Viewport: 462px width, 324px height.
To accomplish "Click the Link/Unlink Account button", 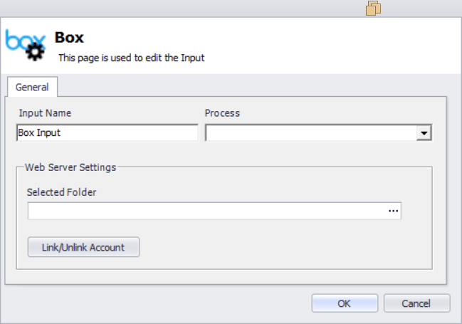I will pos(83,247).
